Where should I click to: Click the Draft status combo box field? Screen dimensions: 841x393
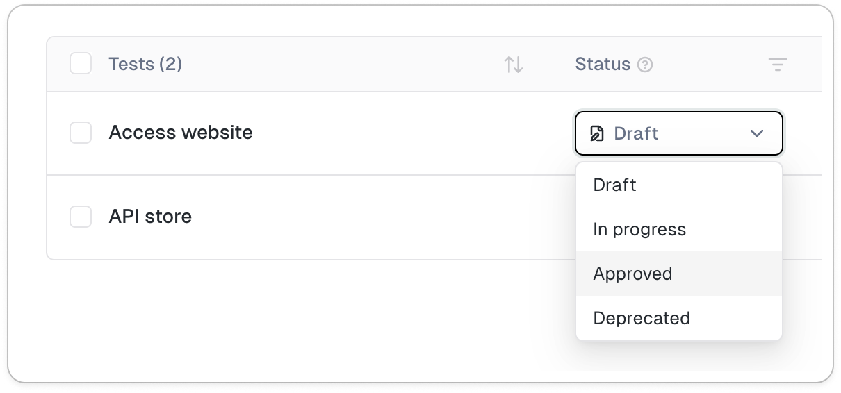(695, 133)
